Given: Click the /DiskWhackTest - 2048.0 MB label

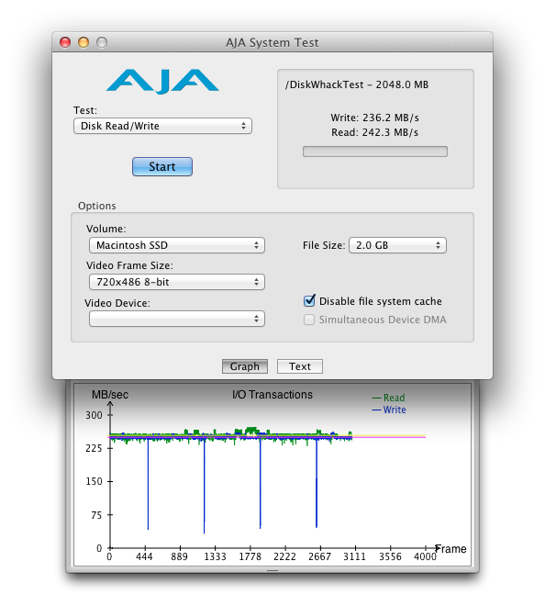Looking at the screenshot, I should coord(357,84).
